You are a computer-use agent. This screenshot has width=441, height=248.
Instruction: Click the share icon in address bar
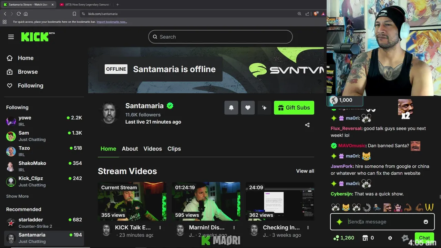click(307, 14)
